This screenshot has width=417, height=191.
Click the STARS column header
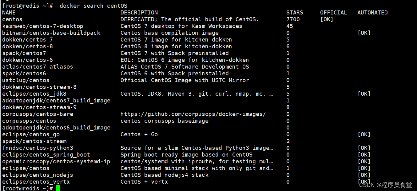[295, 13]
